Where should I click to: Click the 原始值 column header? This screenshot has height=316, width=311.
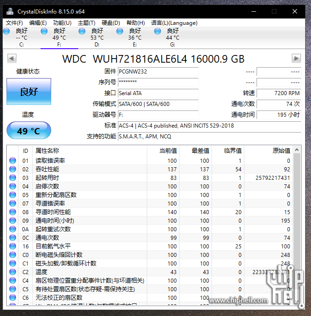(x=269, y=151)
